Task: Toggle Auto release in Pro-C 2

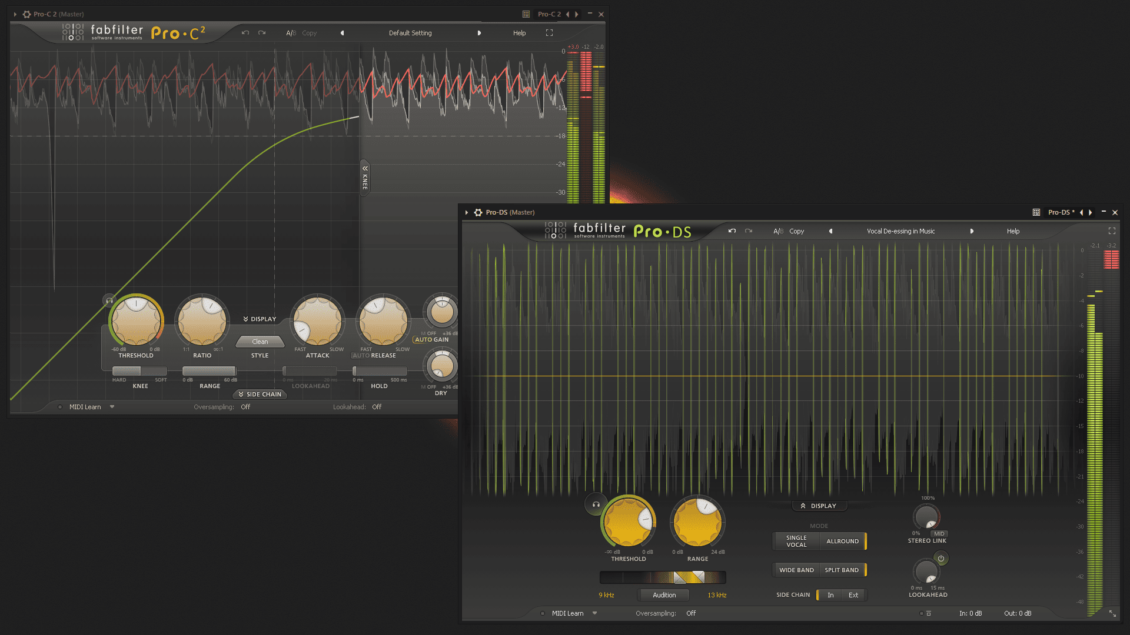Action: pos(361,356)
